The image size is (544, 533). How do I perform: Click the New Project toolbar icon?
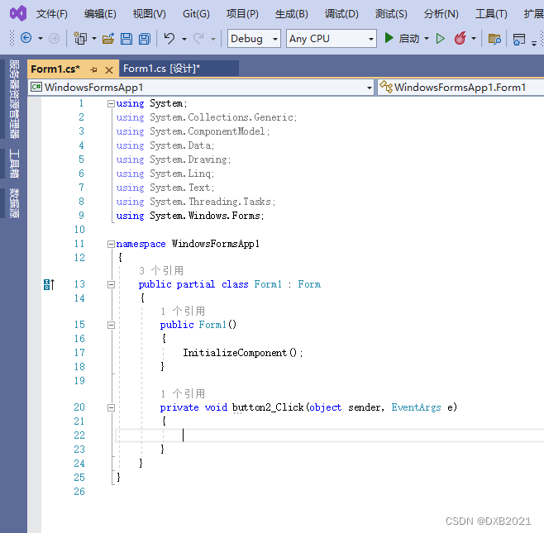click(80, 38)
